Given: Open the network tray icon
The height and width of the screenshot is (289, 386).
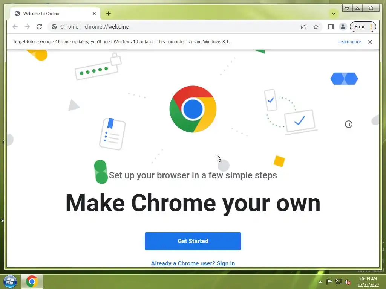Looking at the screenshot, I should coord(339,281).
